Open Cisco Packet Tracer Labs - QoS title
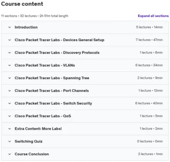 tap(43, 116)
